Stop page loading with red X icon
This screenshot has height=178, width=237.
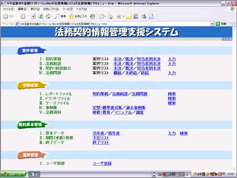pyautogui.click(x=33, y=16)
